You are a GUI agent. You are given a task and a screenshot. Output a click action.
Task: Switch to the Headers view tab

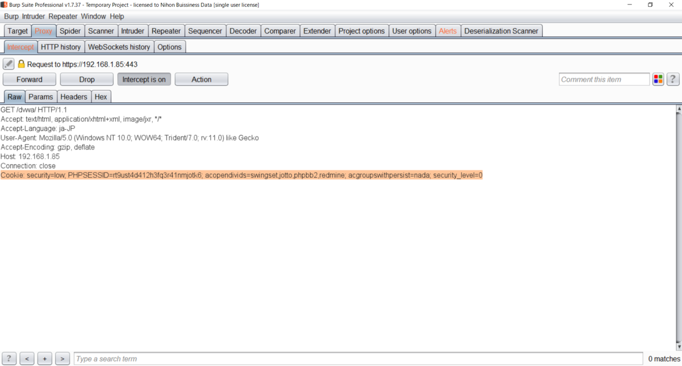[74, 97]
